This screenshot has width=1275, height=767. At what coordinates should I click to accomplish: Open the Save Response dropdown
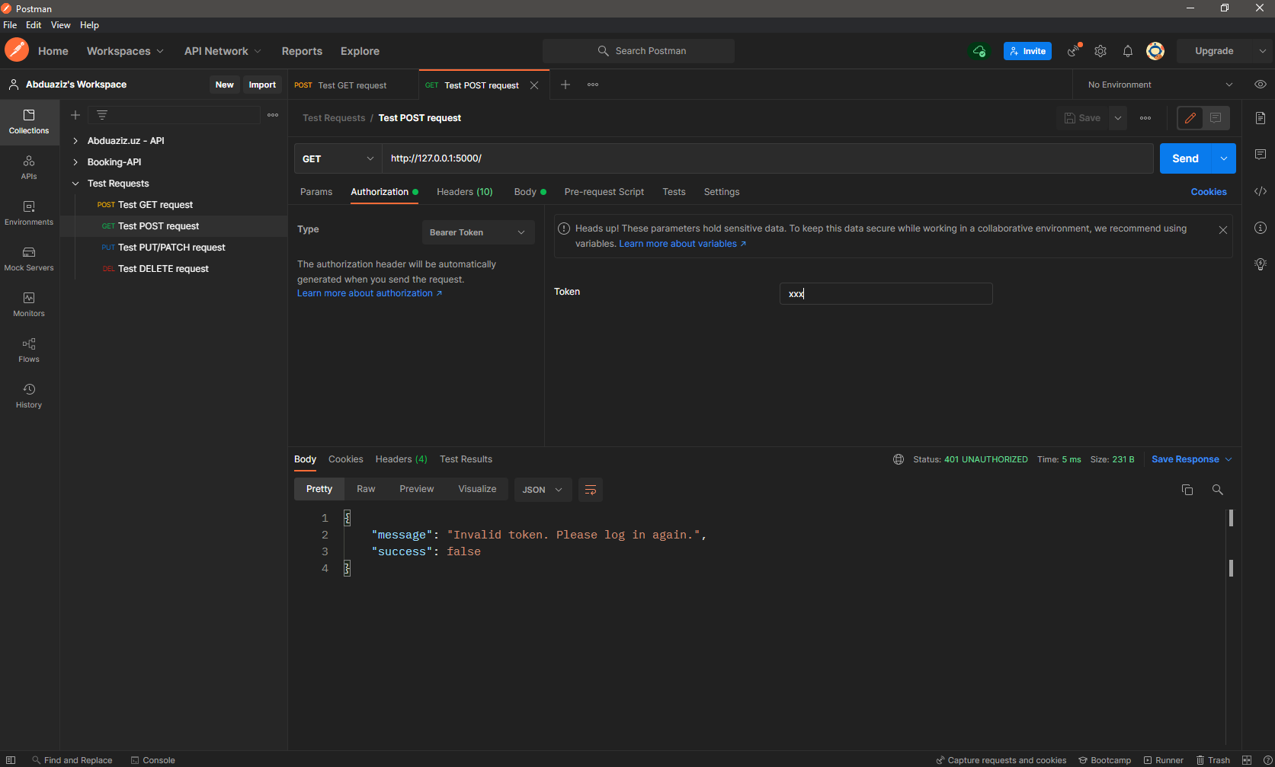pyautogui.click(x=1192, y=459)
